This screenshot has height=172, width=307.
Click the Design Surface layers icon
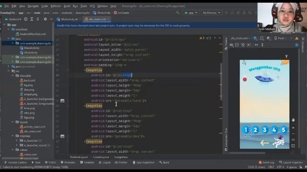pos(255,38)
